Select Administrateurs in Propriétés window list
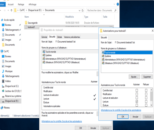 coord(70,59)
